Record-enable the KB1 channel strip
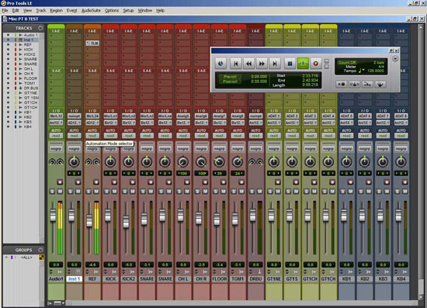 tap(350, 182)
